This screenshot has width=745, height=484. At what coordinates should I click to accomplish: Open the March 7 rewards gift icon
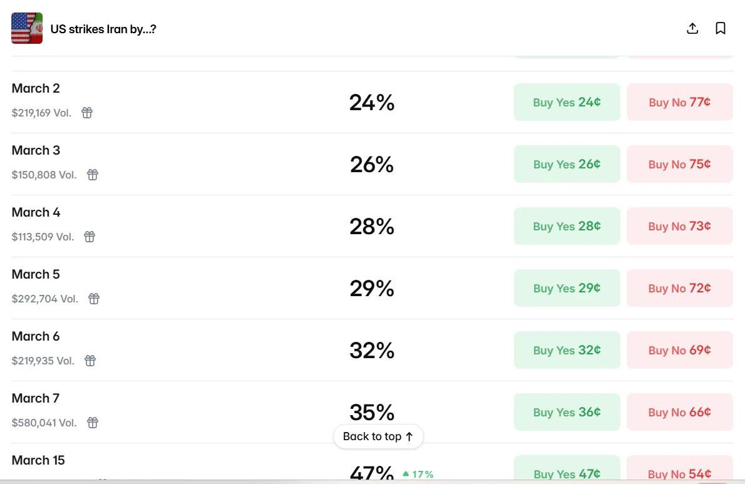tap(93, 423)
